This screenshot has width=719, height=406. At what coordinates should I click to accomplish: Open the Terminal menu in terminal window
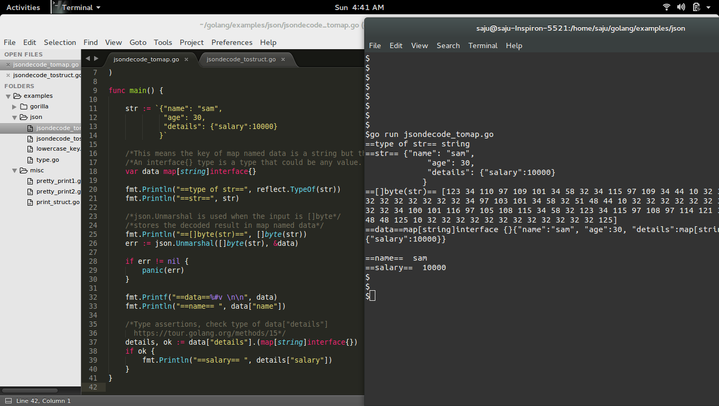(483, 45)
